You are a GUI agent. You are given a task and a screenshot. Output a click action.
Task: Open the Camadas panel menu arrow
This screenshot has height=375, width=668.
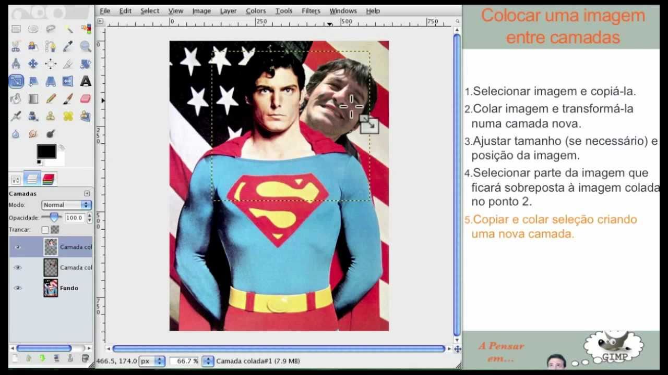(87, 193)
